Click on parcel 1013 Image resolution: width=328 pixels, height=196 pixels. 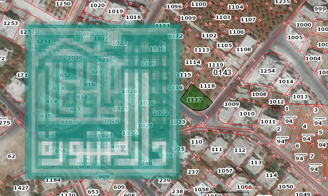pyautogui.click(x=300, y=96)
